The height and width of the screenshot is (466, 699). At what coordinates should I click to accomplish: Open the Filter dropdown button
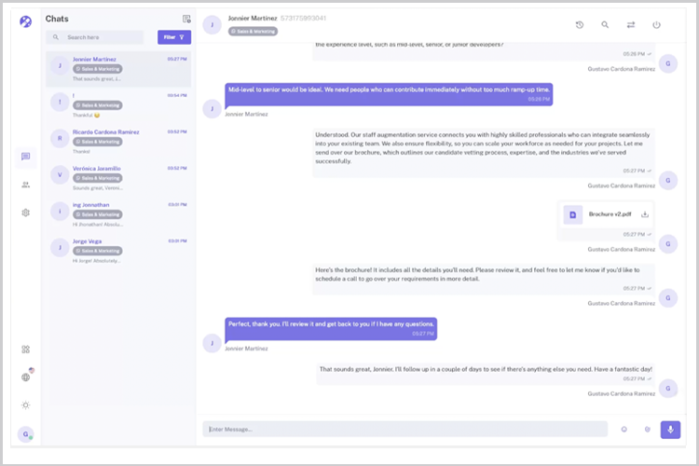tap(174, 37)
